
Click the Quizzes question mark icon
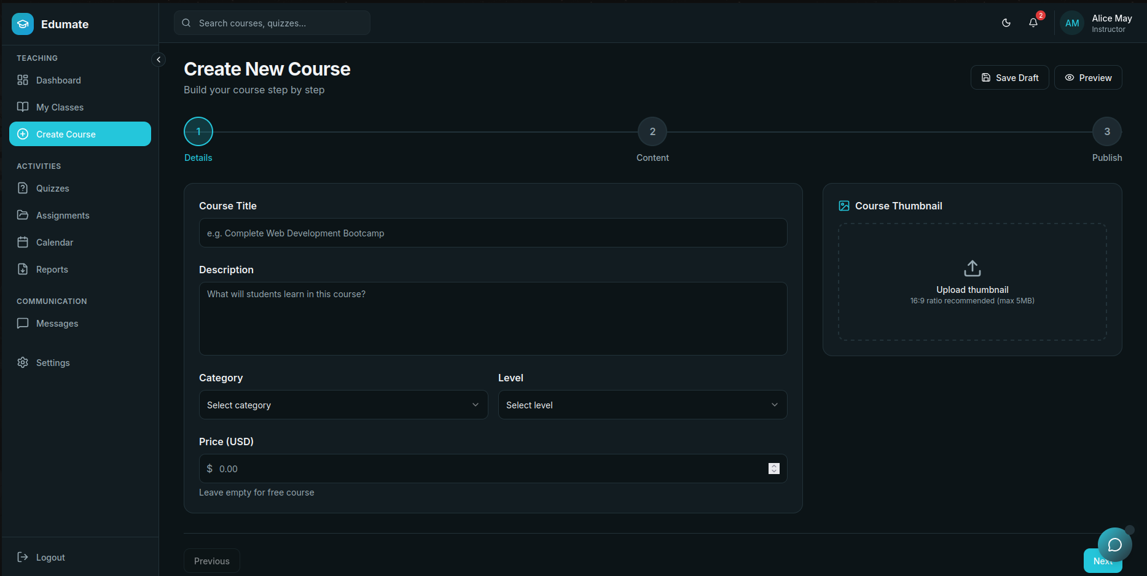point(23,188)
